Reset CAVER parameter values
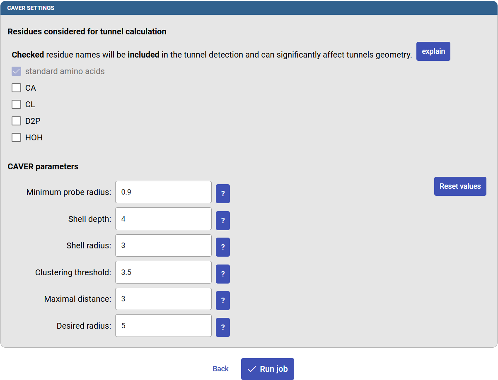This screenshot has height=380, width=498. 460,186
